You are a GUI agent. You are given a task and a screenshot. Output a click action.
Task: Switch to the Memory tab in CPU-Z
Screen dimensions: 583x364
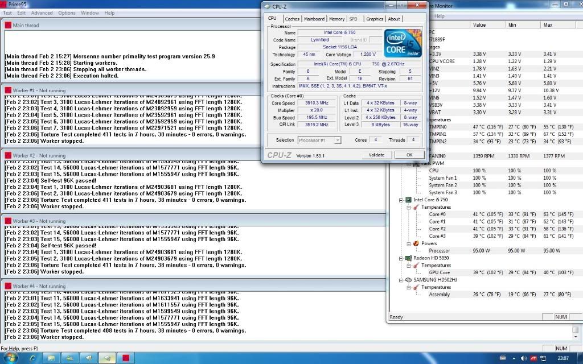pos(337,19)
